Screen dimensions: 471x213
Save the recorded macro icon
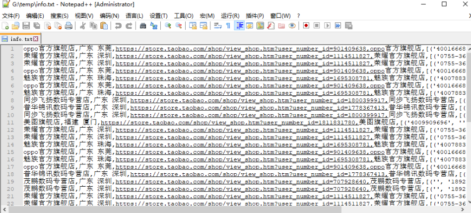(x=348, y=26)
